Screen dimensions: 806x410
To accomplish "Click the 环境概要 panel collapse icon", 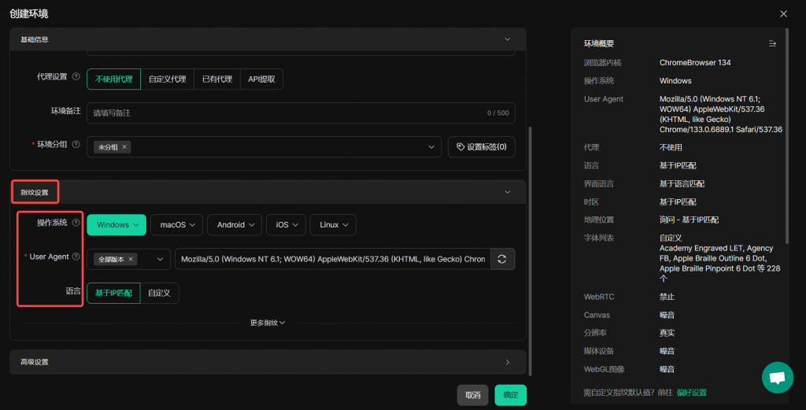I will (772, 43).
